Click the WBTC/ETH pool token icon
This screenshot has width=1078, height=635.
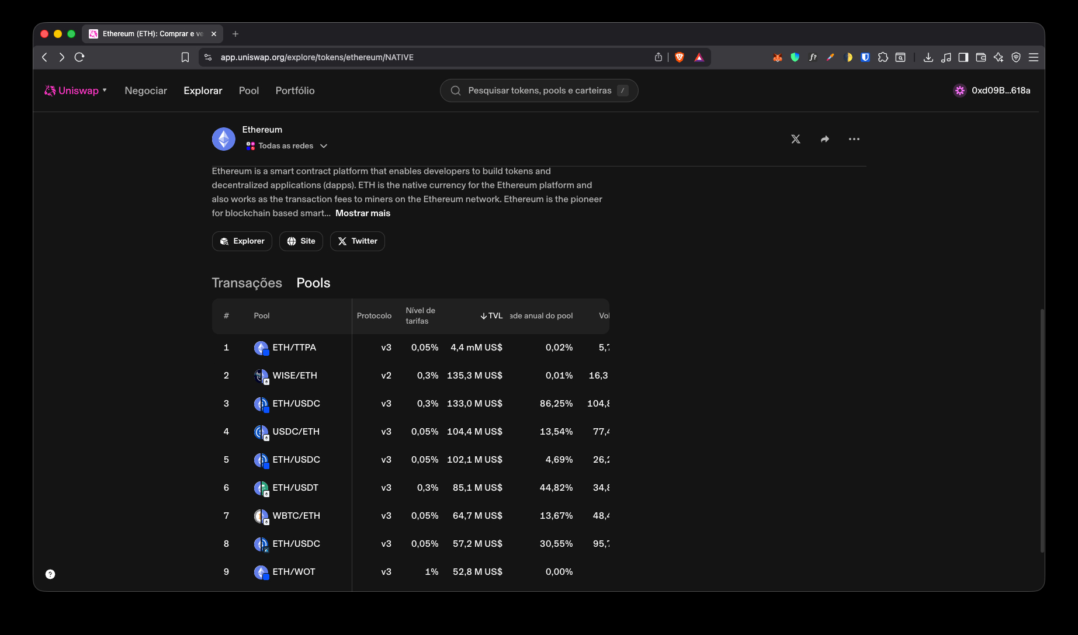[x=261, y=516]
